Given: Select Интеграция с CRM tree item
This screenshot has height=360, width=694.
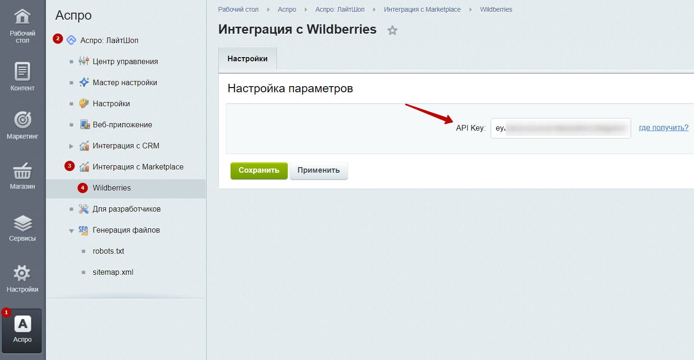Looking at the screenshot, I should tap(126, 146).
